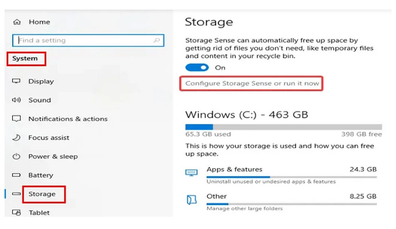Click the Display monitor icon
The height and width of the screenshot is (229, 396).
pyautogui.click(x=16, y=81)
